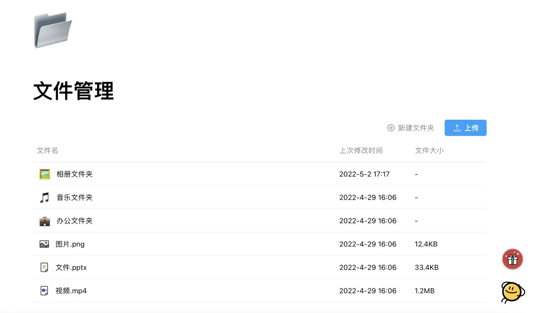
Task: Click the music note icon for 音乐文件夹
Action: [x=44, y=198]
